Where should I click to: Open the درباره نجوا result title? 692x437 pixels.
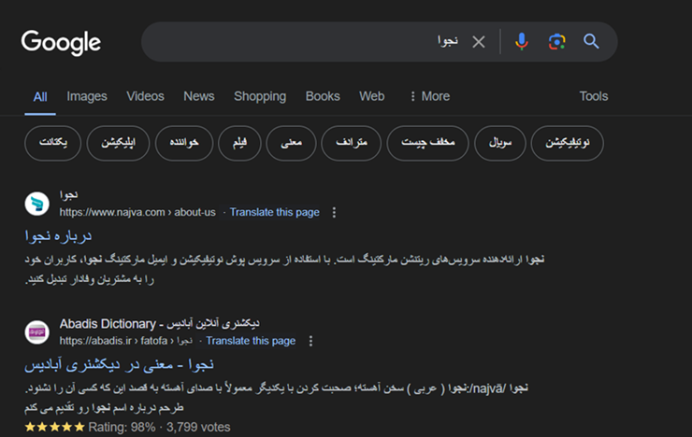(58, 236)
